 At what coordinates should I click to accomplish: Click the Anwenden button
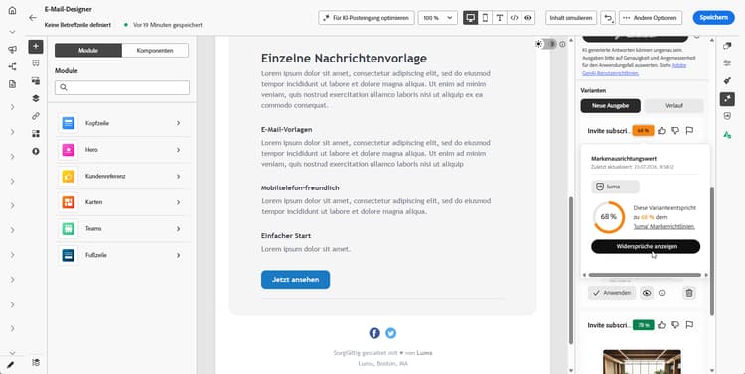click(x=612, y=293)
